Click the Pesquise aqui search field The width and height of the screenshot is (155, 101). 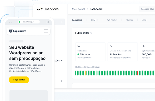point(147,9)
